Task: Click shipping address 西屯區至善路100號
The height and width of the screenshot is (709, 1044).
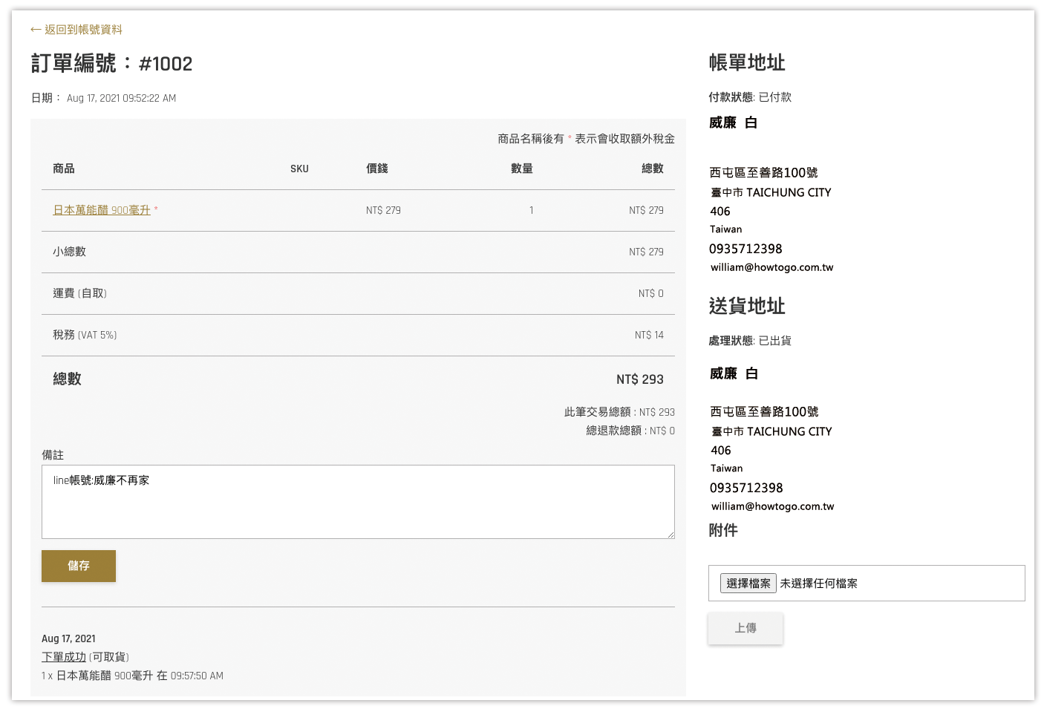Action: (x=764, y=411)
